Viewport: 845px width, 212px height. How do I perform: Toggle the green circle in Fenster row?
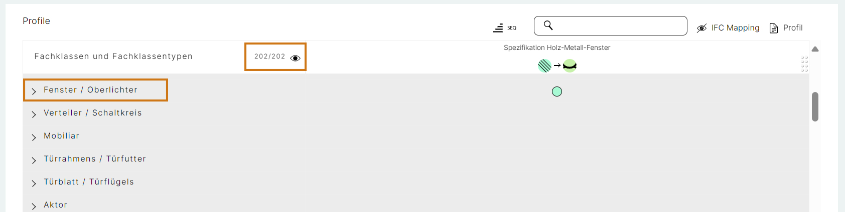[x=557, y=91]
